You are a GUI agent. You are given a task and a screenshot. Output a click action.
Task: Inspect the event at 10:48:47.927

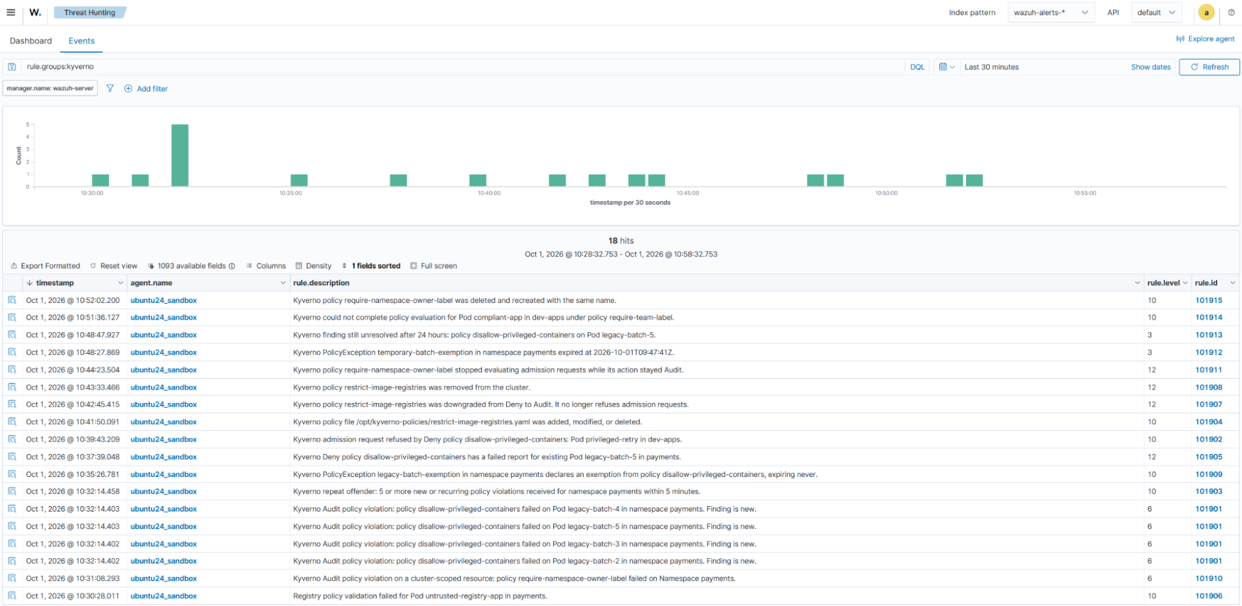[12, 335]
